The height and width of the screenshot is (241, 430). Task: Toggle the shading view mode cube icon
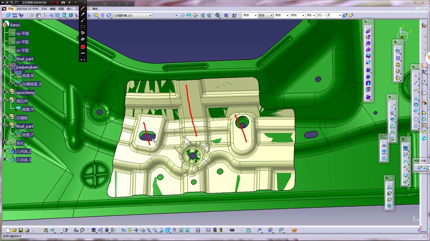pos(168,230)
